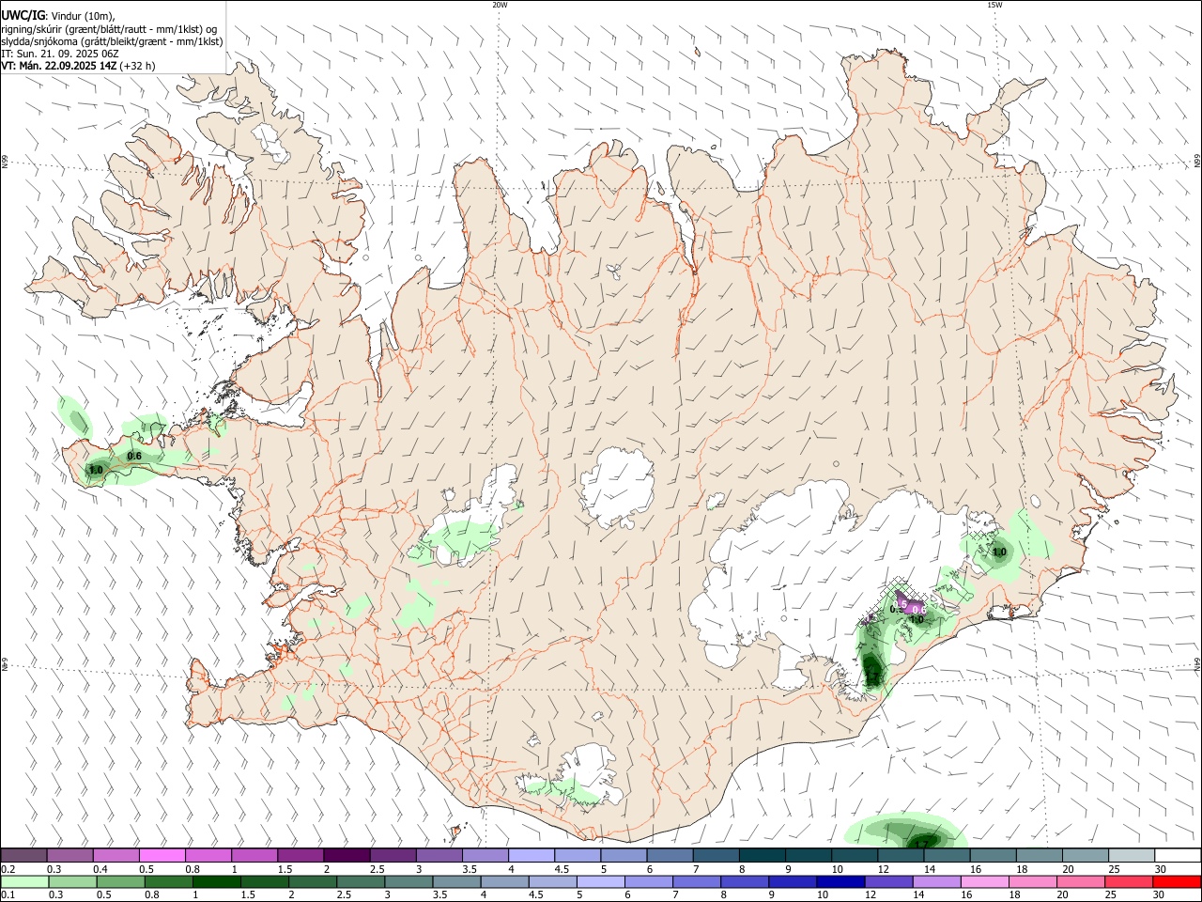Select the darkest green 1 swatch in lower scale
1202x902 pixels.
click(x=217, y=882)
